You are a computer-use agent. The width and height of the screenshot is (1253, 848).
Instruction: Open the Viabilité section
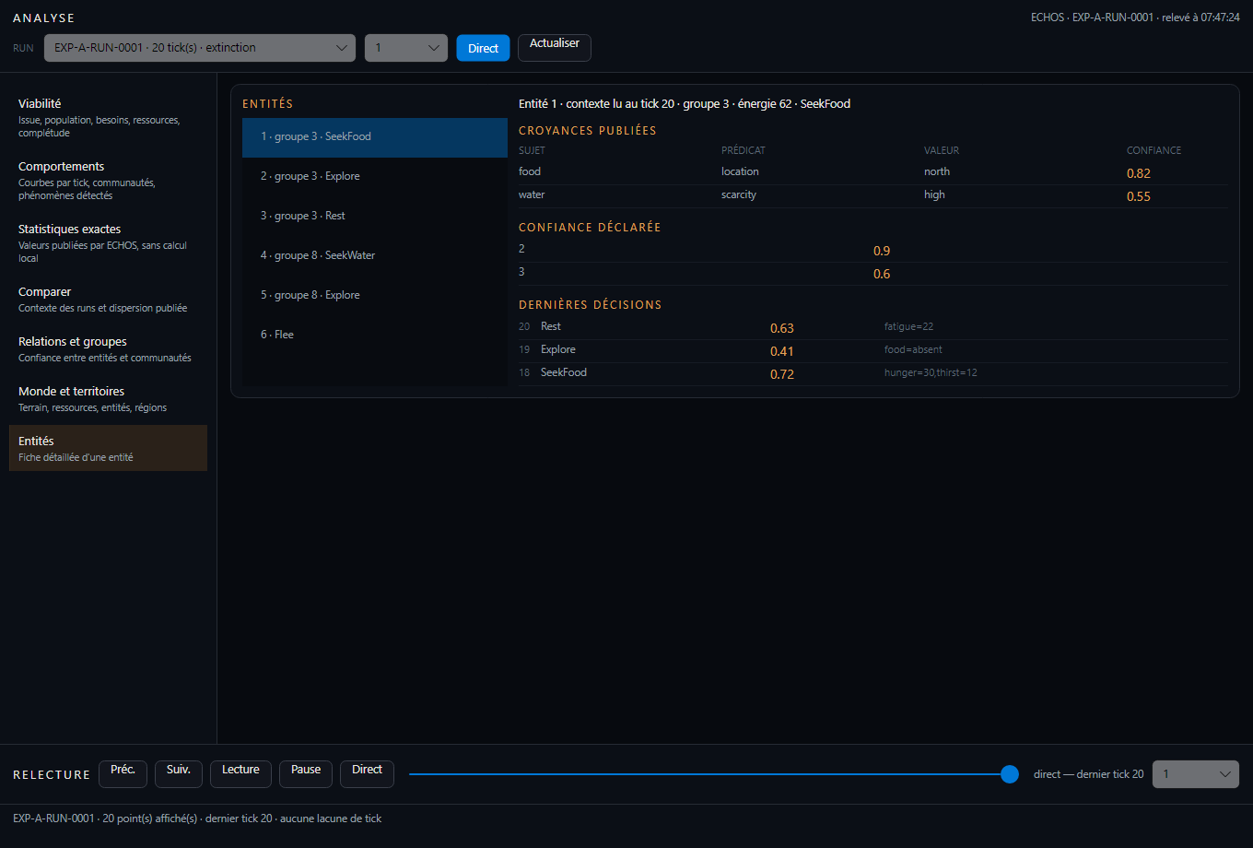(x=108, y=117)
